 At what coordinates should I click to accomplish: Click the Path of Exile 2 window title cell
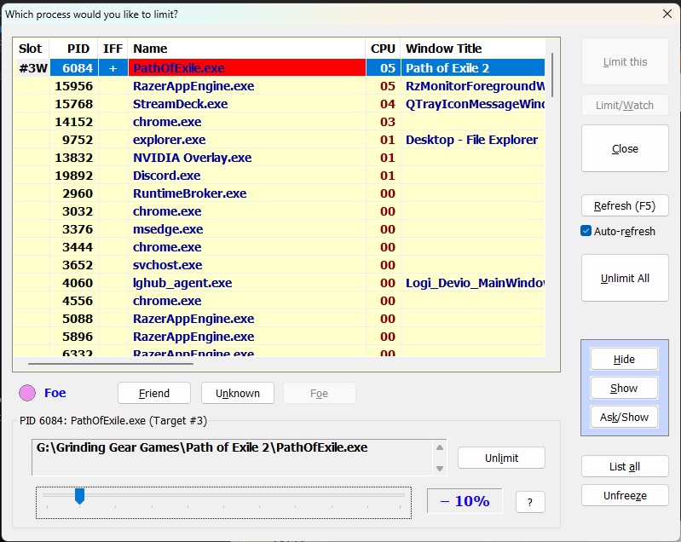[473, 68]
